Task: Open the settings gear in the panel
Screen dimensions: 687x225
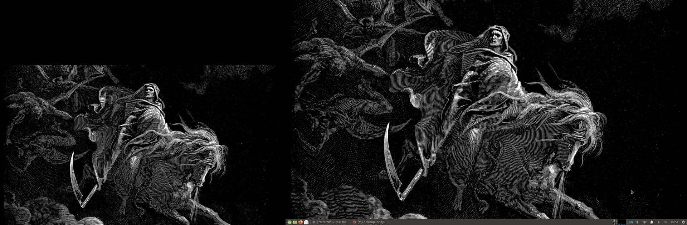Action: 683,222
